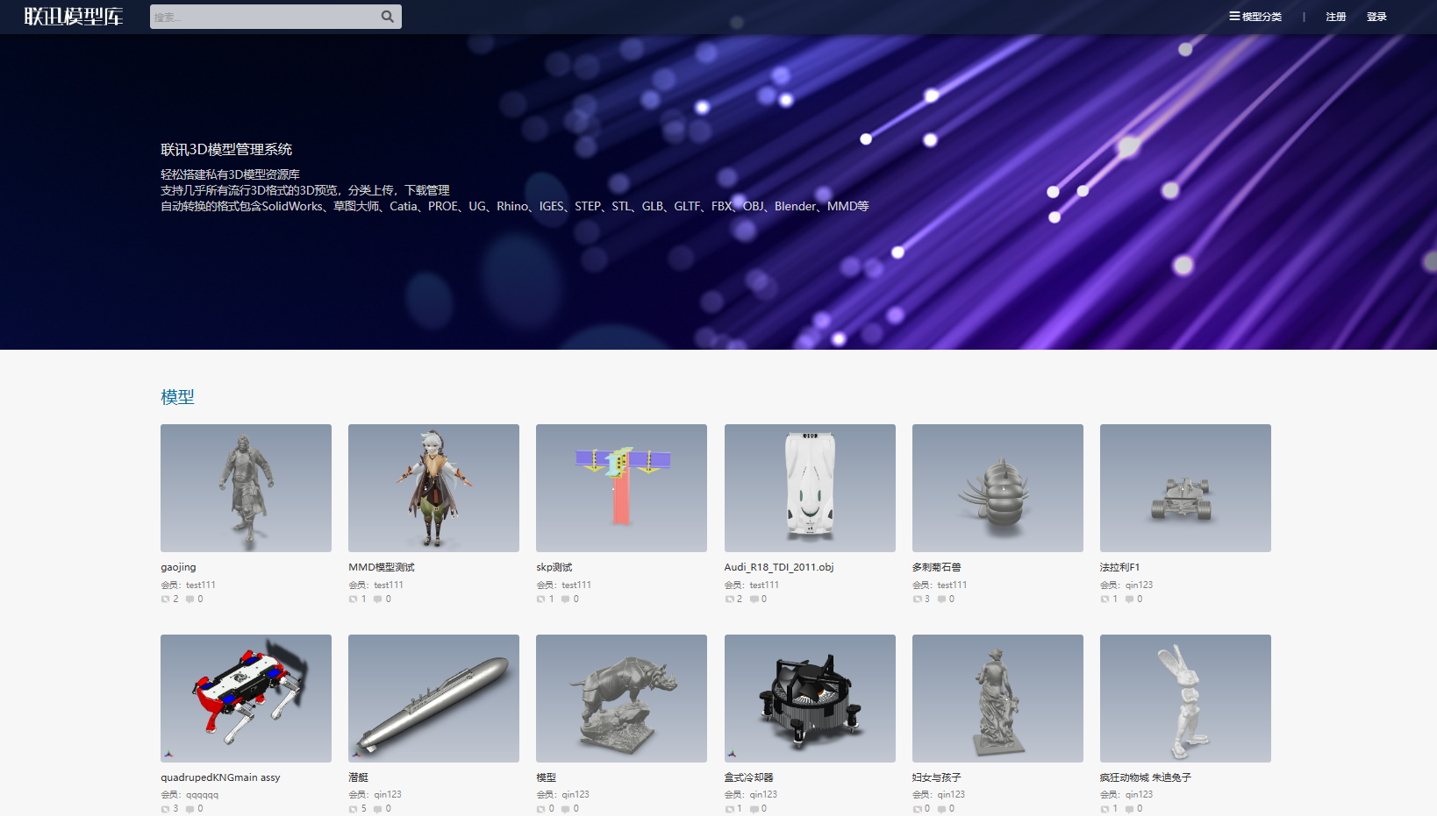
Task: Click the view count icon under MMD模型测试
Action: tap(354, 600)
